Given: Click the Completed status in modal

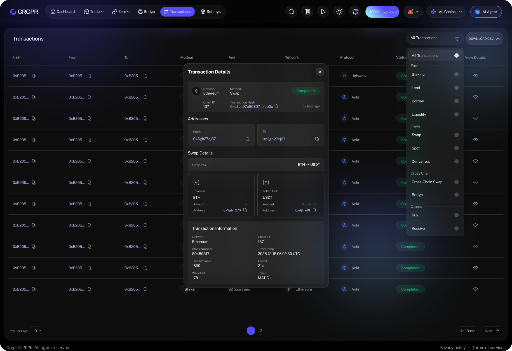Looking at the screenshot, I should pyautogui.click(x=306, y=91).
